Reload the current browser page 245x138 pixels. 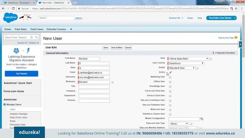[13, 8]
